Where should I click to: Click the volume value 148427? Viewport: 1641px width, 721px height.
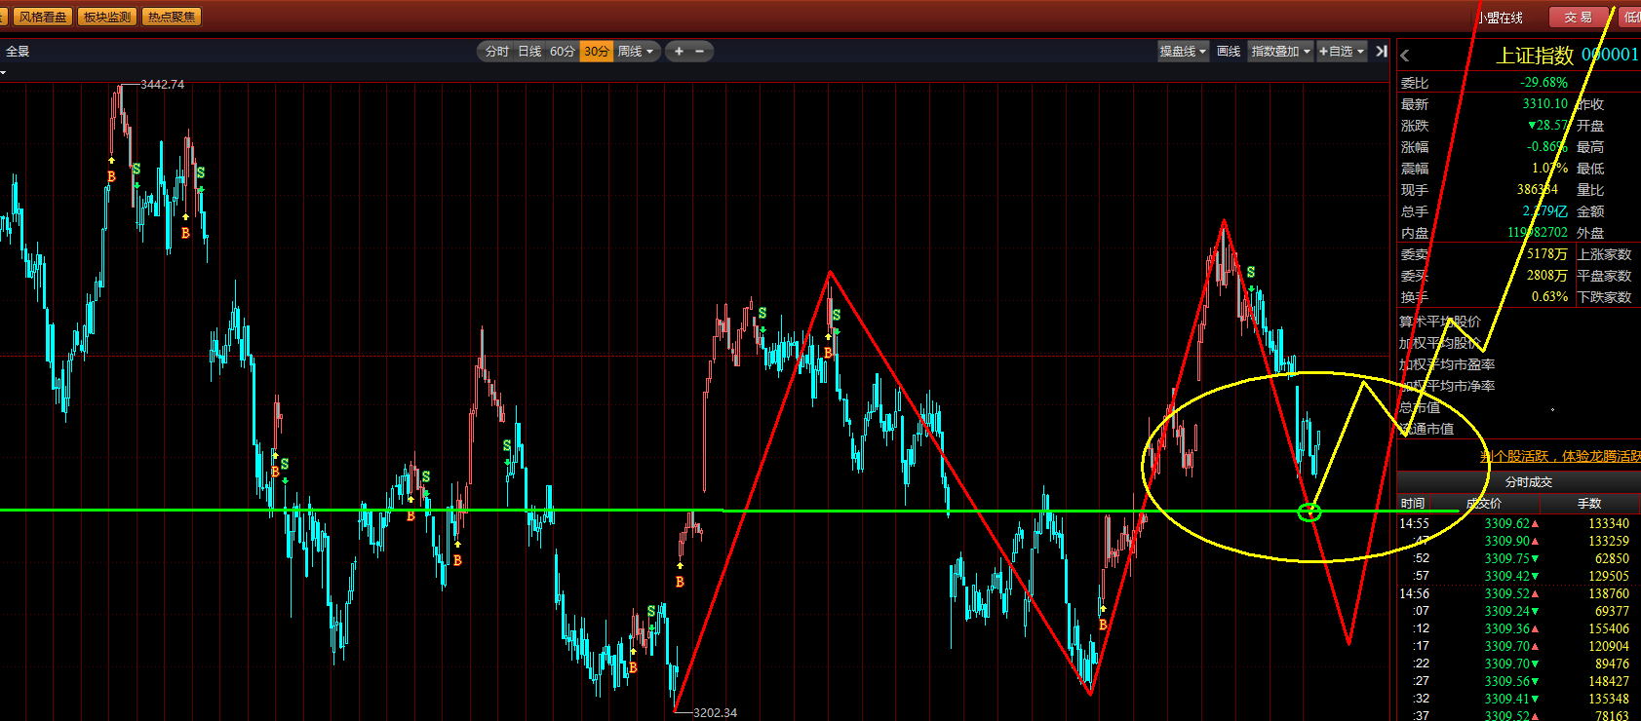1609,681
